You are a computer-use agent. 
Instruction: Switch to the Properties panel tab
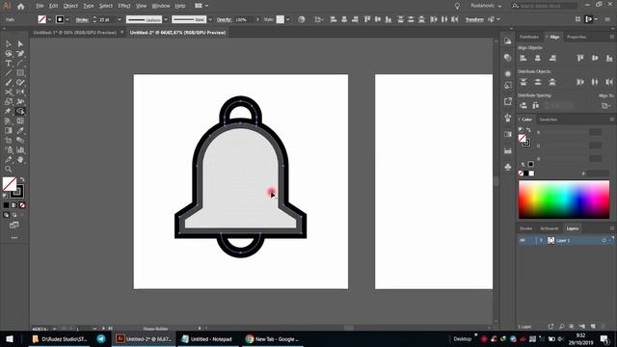[577, 37]
